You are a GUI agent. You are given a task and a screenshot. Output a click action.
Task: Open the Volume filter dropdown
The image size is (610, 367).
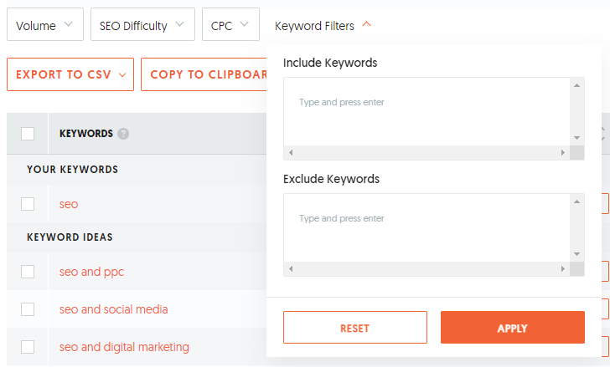(45, 24)
